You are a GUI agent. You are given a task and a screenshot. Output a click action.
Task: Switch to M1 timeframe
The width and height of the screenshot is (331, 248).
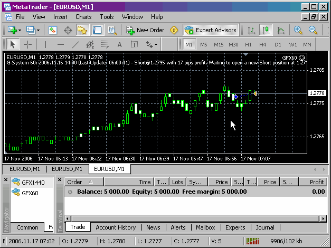click(x=189, y=44)
